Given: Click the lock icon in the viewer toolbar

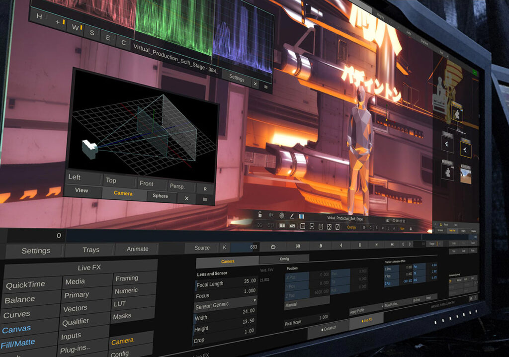Looking at the screenshot, I should click(x=259, y=215).
